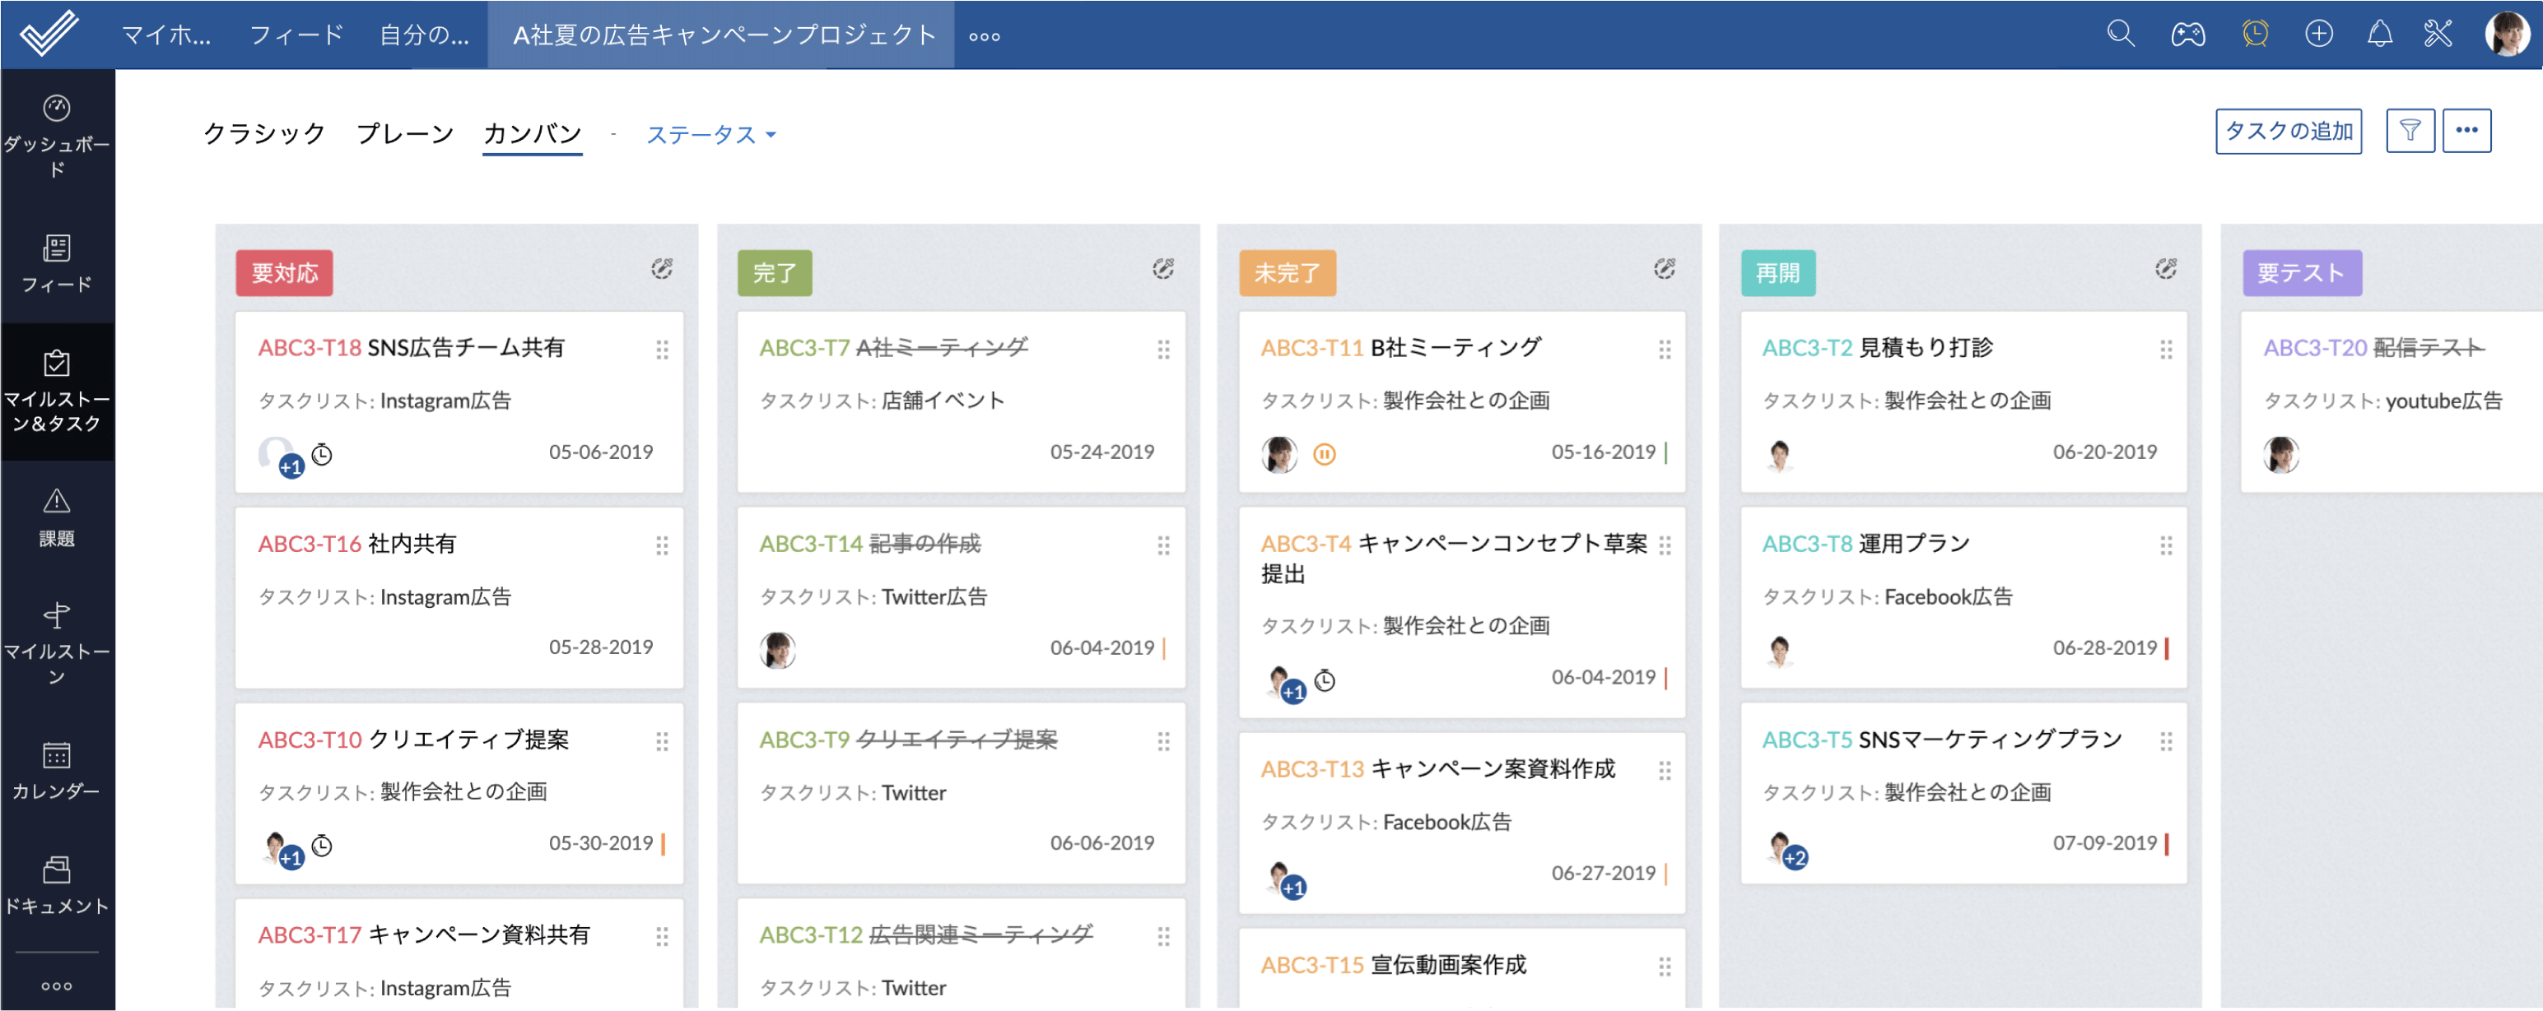2543x1011 pixels.
Task: Grab drag handle on SNS広告チーム共有 card
Action: 661,349
